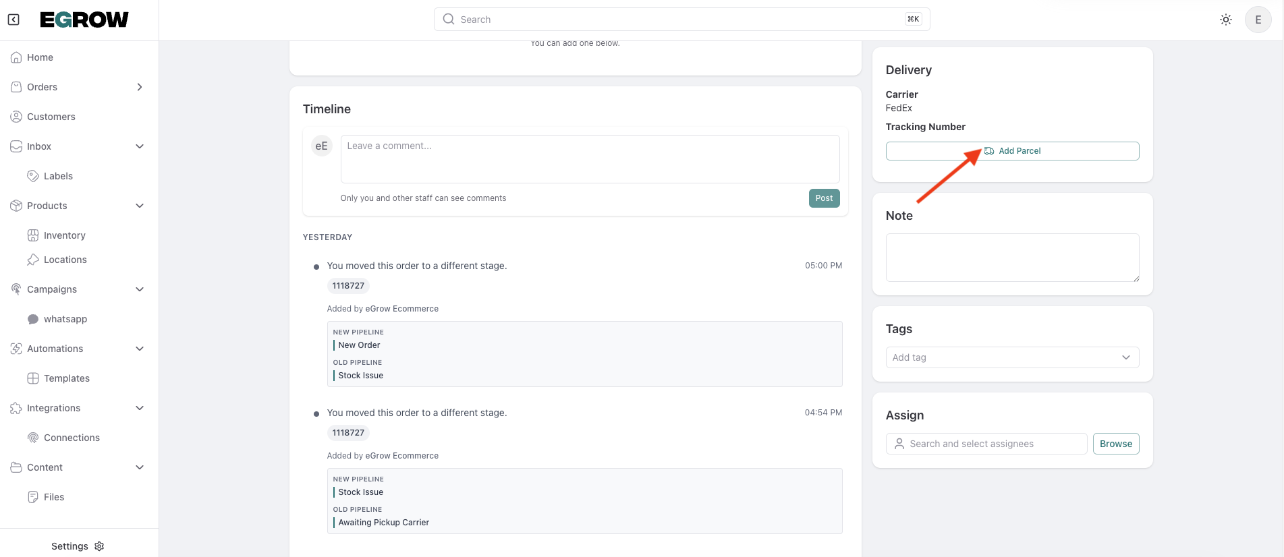Click the Add Parcel button
1284x557 pixels.
[x=1011, y=151]
